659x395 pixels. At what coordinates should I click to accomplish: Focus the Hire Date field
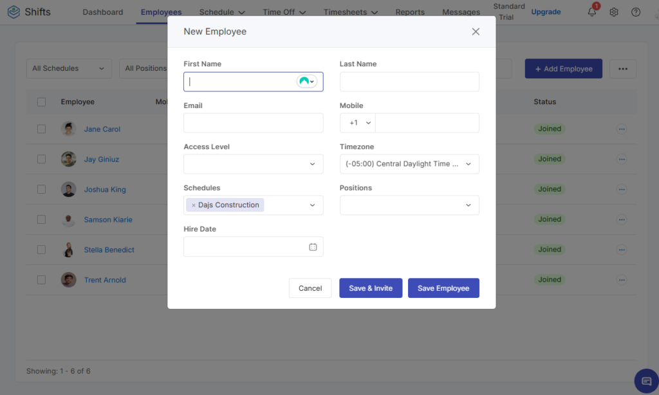point(253,246)
